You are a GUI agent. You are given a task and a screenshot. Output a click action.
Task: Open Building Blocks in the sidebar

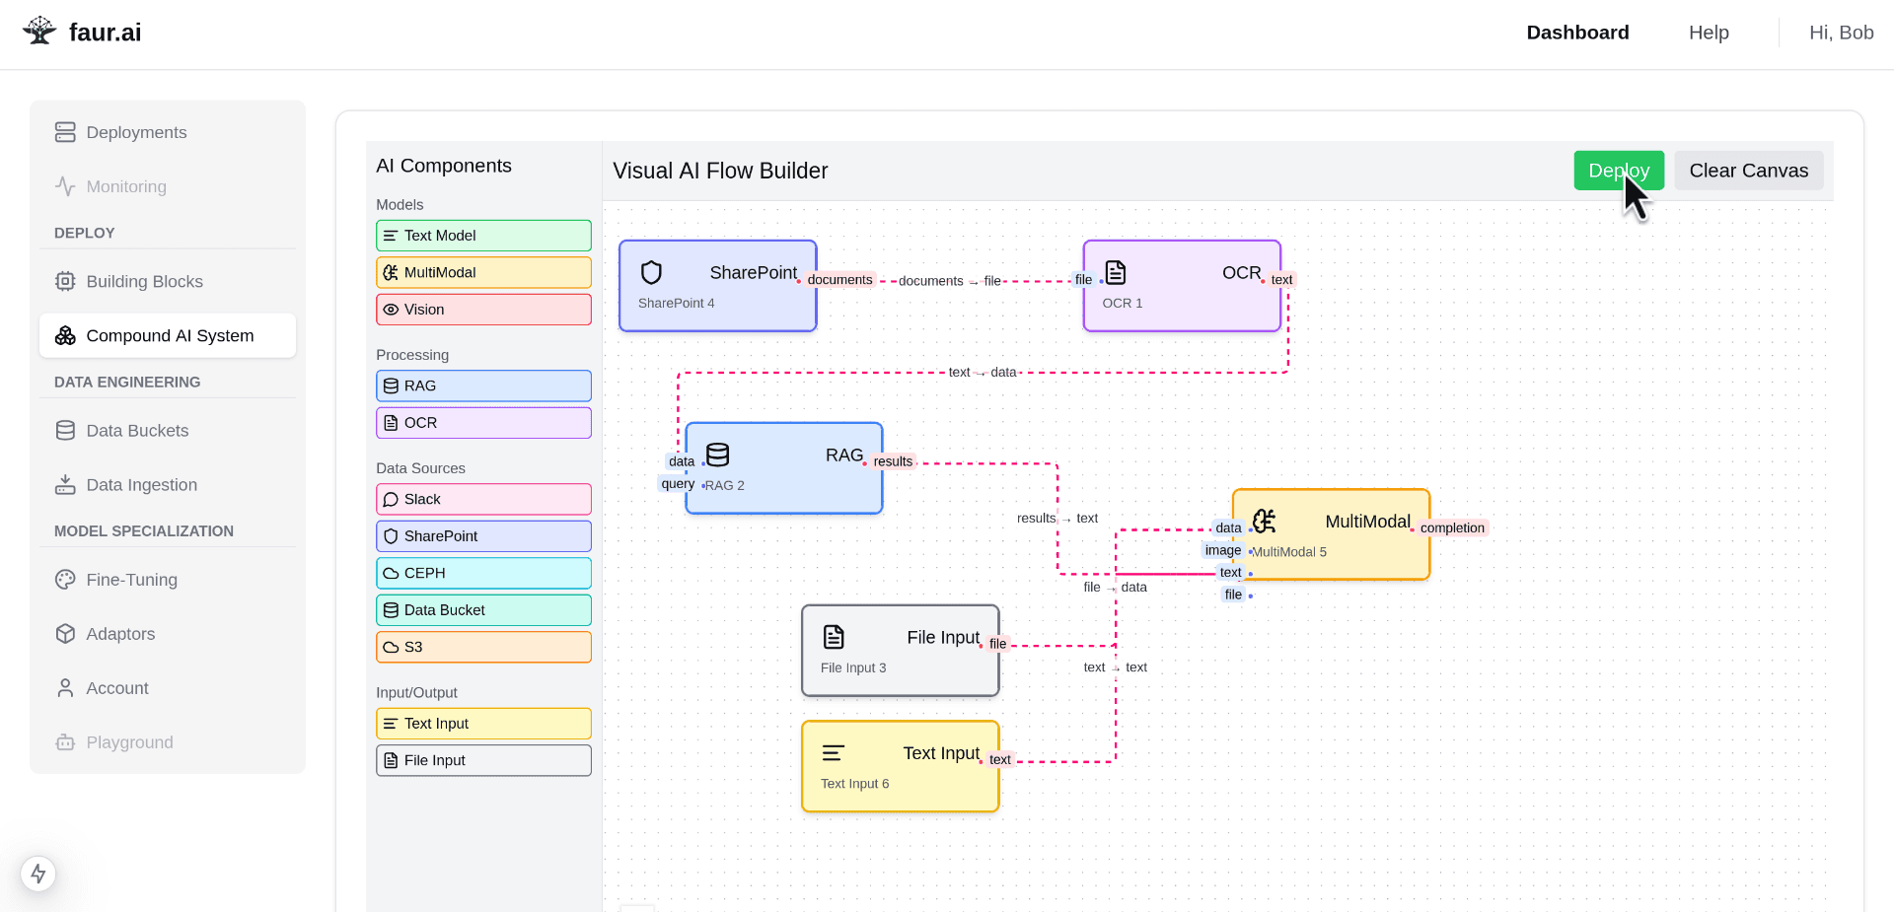[168, 281]
